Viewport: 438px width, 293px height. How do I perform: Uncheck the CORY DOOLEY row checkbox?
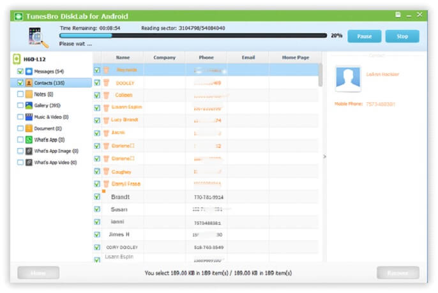tap(97, 247)
